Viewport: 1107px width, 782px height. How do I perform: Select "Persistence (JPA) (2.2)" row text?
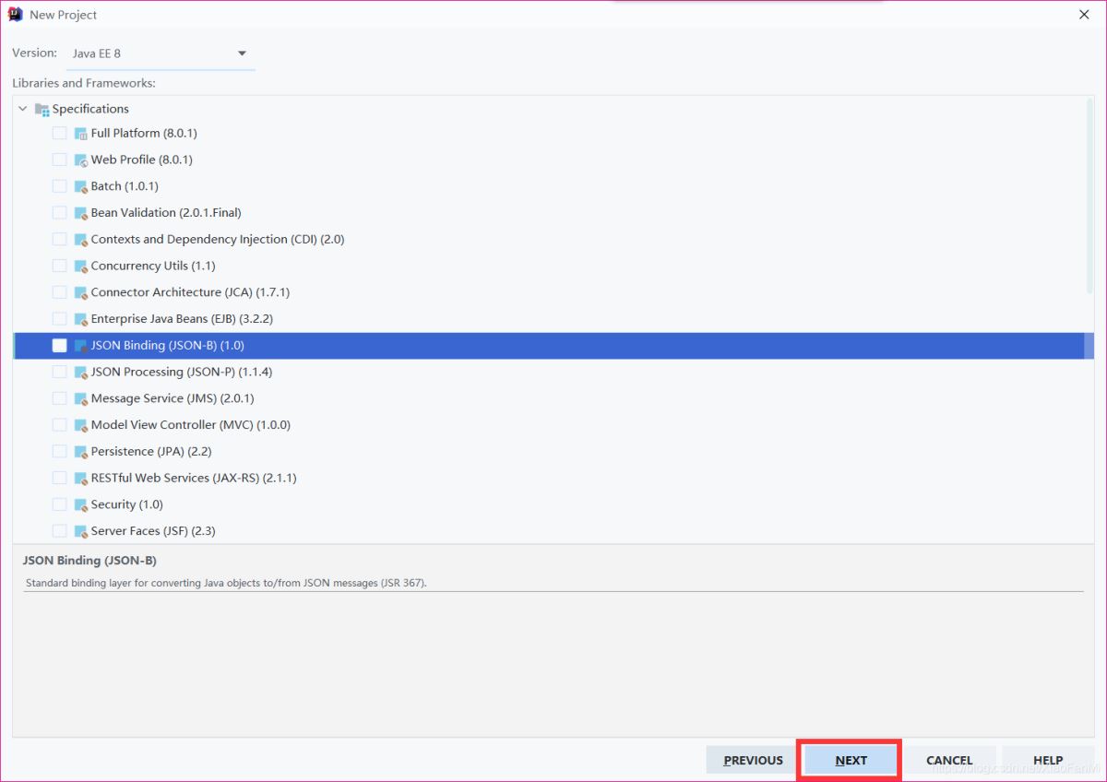pos(151,452)
